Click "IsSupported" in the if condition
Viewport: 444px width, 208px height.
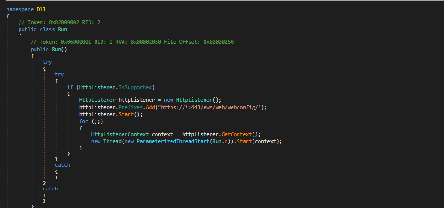click(x=135, y=87)
